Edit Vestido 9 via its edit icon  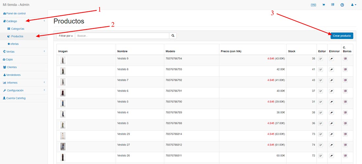(321, 59)
